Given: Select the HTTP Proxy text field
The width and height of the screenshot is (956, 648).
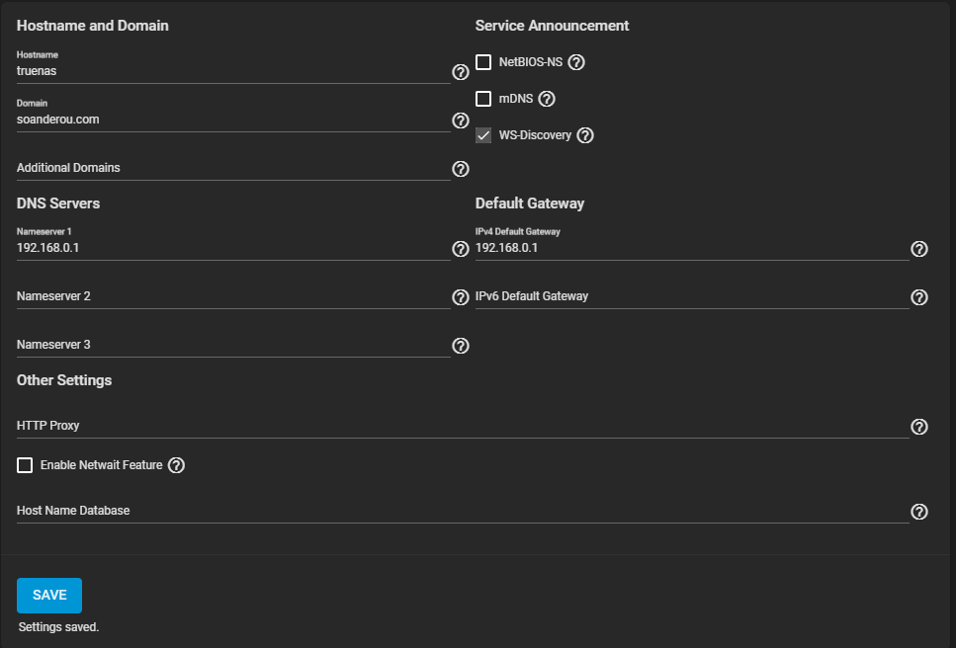Looking at the screenshot, I should tap(462, 426).
